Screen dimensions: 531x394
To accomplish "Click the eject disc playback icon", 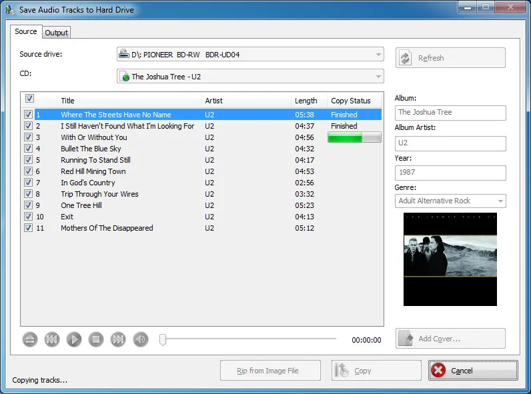I will tap(30, 339).
